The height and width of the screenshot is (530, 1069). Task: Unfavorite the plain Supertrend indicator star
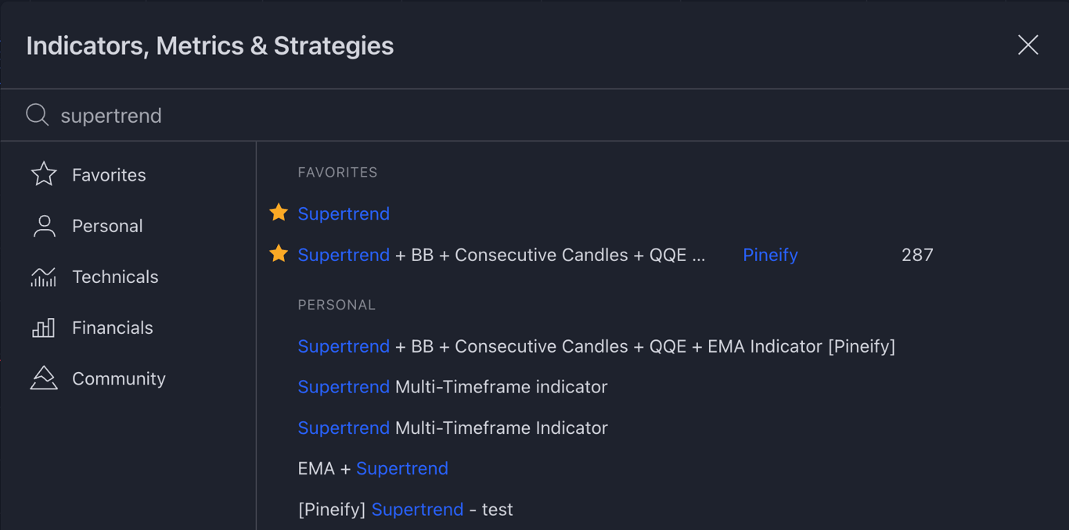(x=279, y=213)
